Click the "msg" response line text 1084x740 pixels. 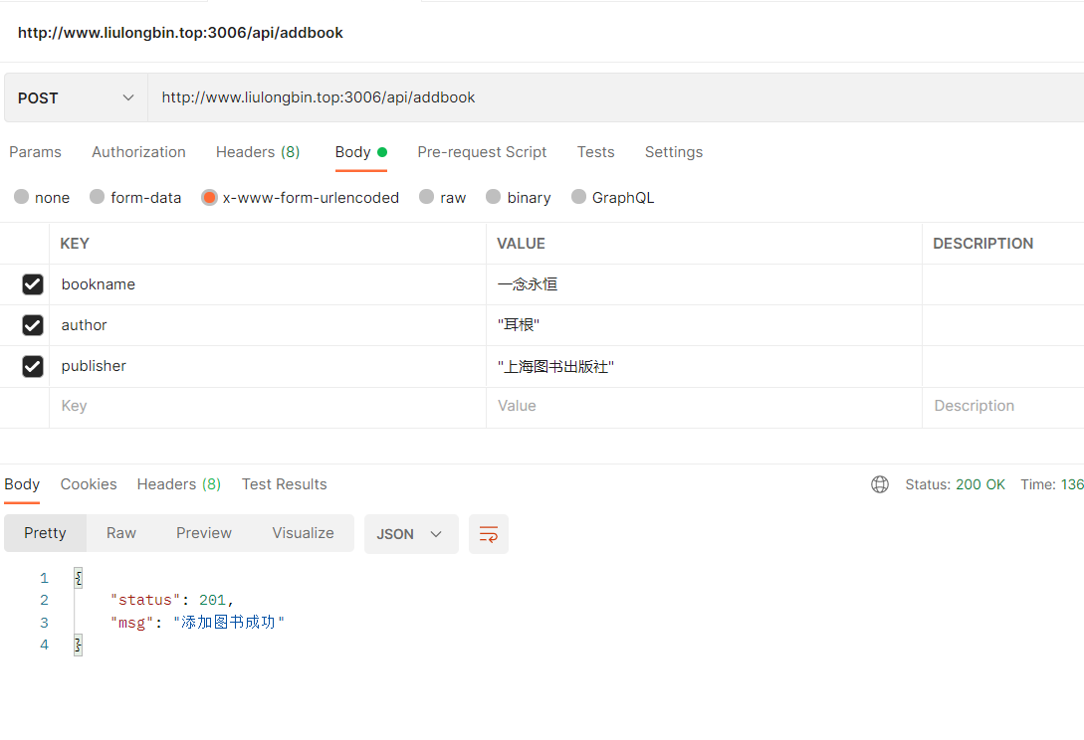pyautogui.click(x=198, y=623)
